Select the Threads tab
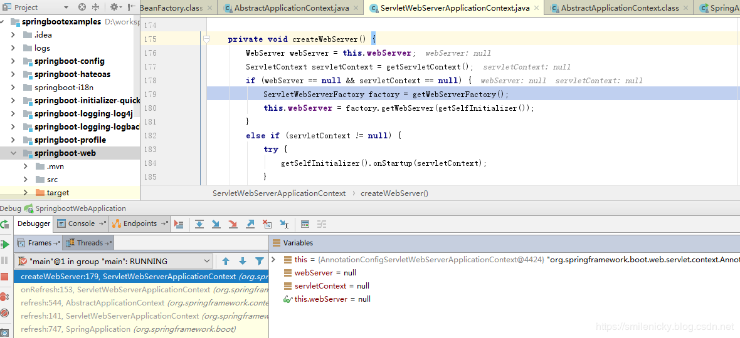The image size is (740, 338). click(x=88, y=243)
